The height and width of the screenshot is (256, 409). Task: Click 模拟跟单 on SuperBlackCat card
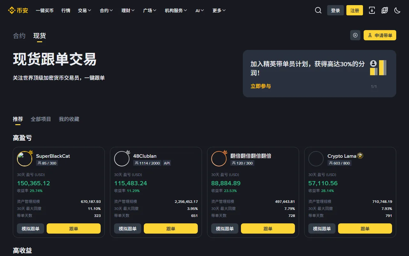(30, 228)
